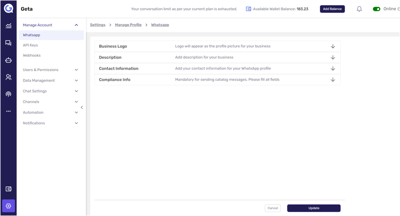Collapse the Manage Account section

pos(76,25)
